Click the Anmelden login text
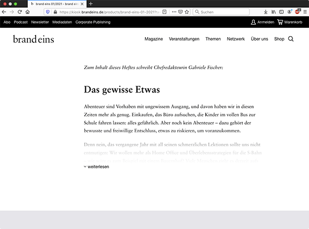This screenshot has width=309, height=229. [266, 22]
